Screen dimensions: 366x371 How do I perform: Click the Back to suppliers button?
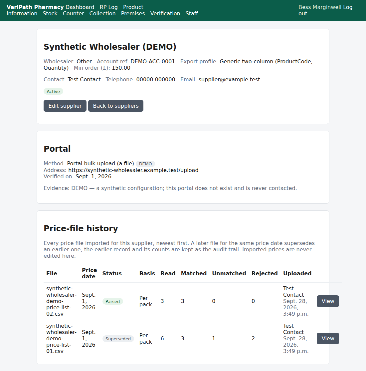coord(116,106)
